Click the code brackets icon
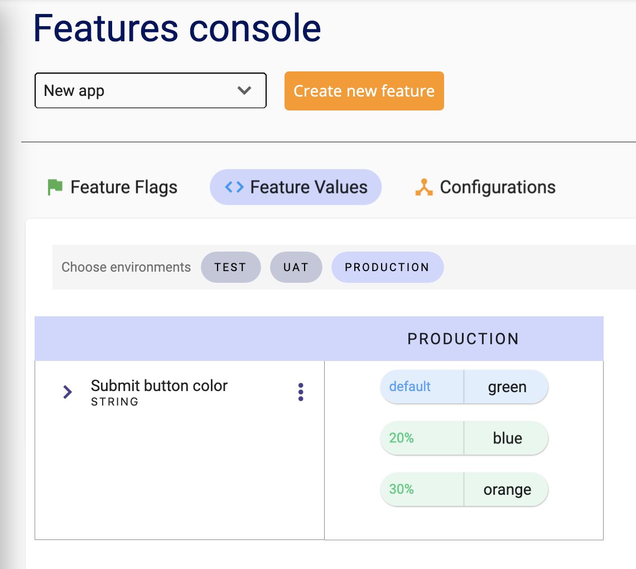 pyautogui.click(x=234, y=187)
